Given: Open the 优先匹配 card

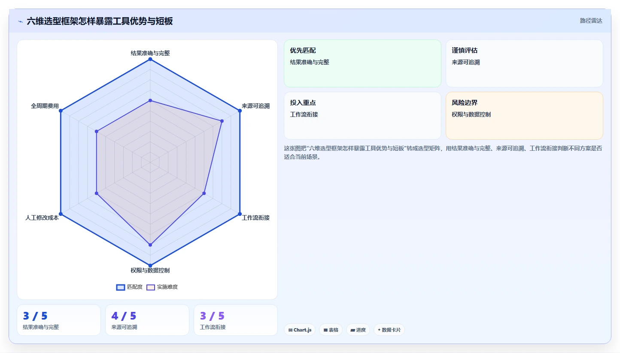Looking at the screenshot, I should [x=362, y=63].
